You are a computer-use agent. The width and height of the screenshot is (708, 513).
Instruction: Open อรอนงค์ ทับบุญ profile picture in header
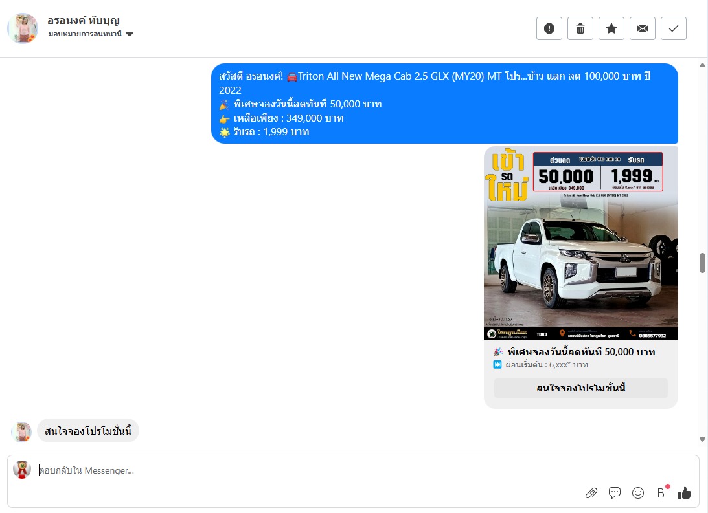click(x=23, y=28)
